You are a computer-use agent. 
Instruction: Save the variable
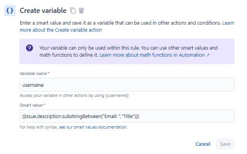point(225,144)
